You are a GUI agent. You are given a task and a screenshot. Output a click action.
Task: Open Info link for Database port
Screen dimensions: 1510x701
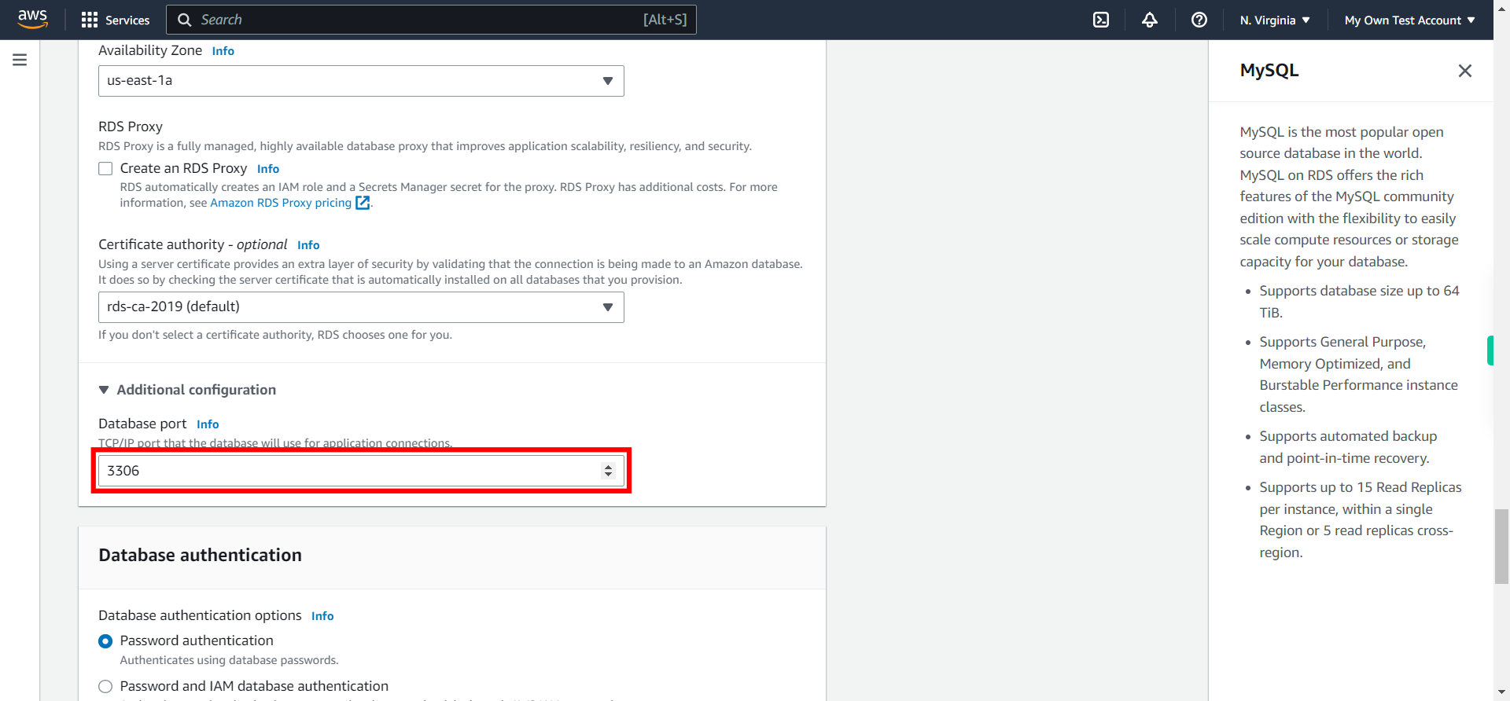208,424
